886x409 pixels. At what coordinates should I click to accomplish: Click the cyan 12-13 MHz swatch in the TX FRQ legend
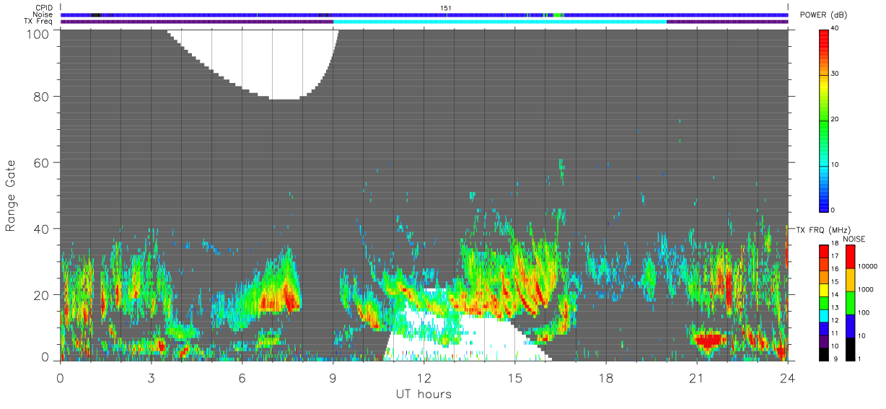pos(824,315)
